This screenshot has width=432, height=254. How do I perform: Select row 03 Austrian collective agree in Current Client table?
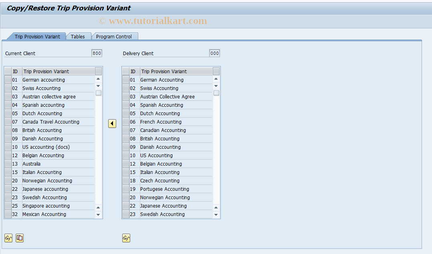pyautogui.click(x=8, y=97)
